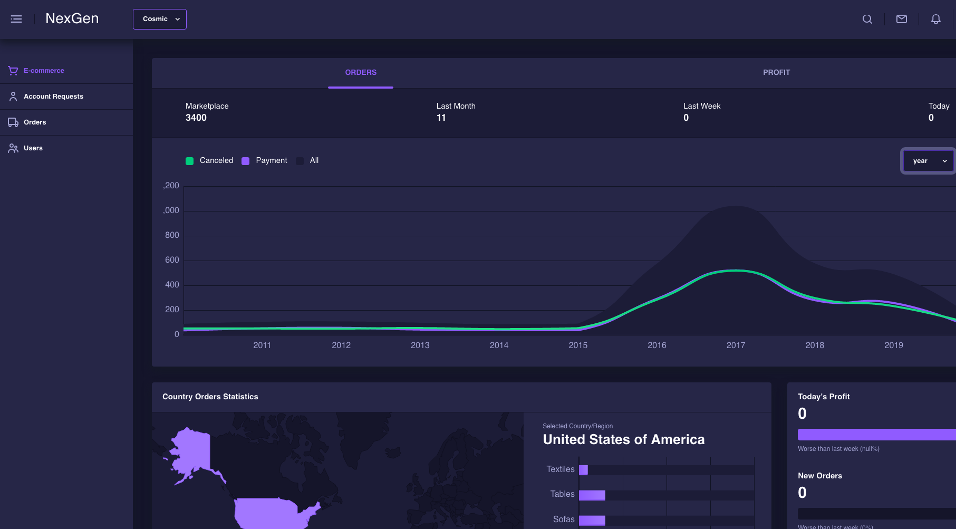Click the Users group icon

pyautogui.click(x=13, y=148)
